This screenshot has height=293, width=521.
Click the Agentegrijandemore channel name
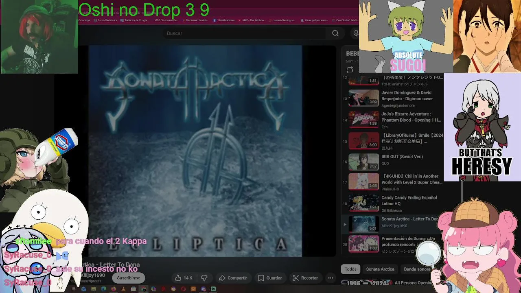click(397, 106)
